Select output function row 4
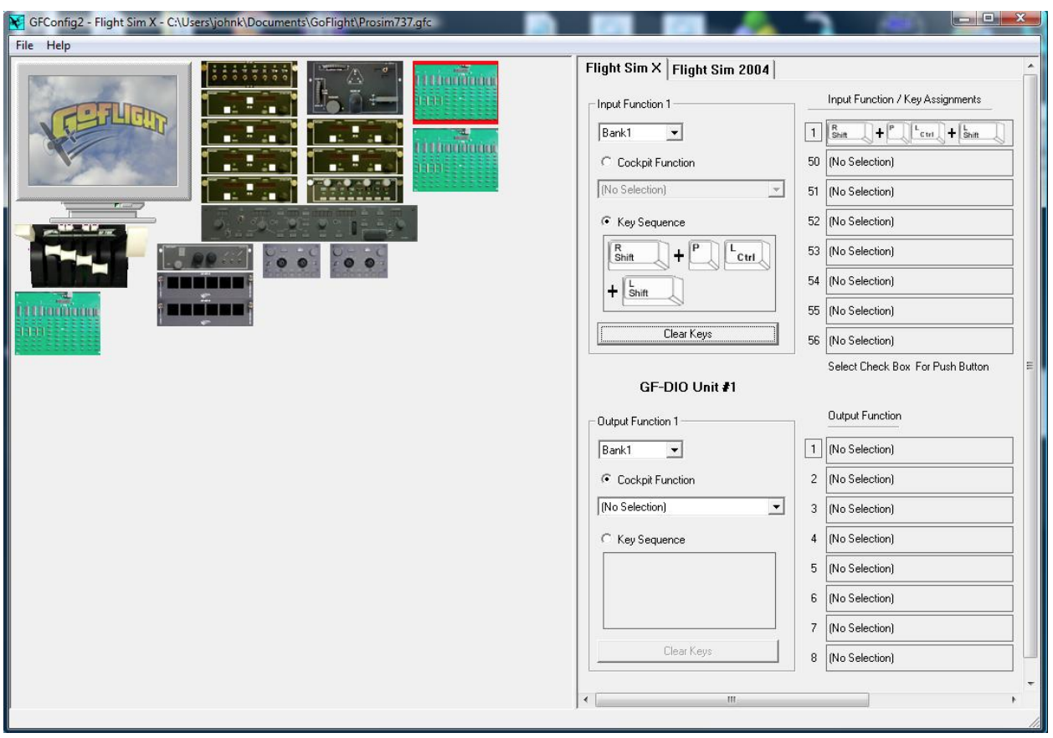 [x=919, y=539]
